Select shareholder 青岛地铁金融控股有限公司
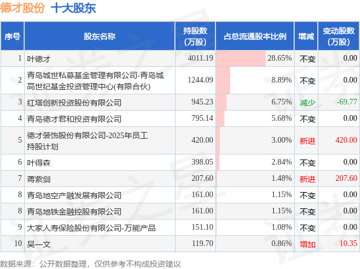 point(74,212)
